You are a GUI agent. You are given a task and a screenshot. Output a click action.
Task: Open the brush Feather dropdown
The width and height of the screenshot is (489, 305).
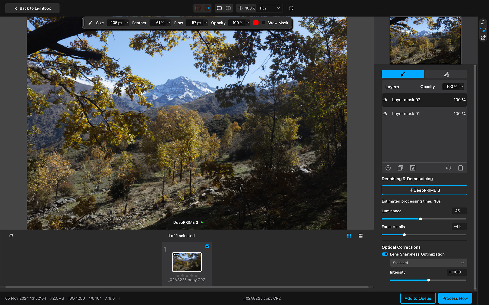[169, 23]
